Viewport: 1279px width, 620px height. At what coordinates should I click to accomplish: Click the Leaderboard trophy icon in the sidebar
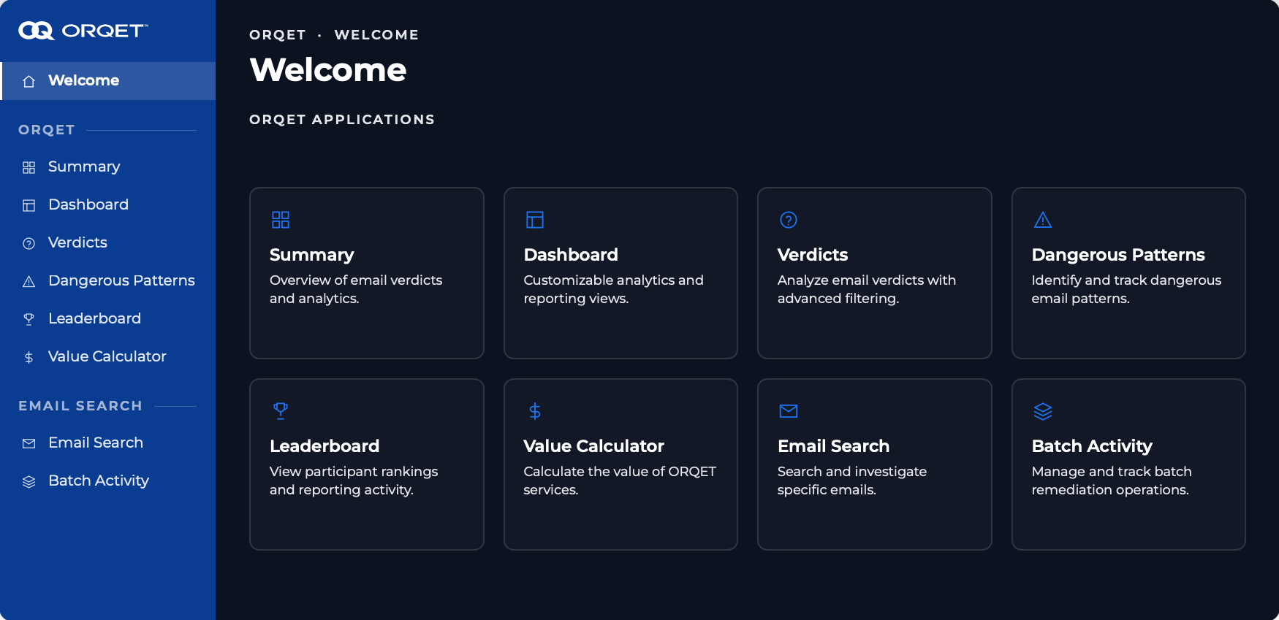pos(29,319)
